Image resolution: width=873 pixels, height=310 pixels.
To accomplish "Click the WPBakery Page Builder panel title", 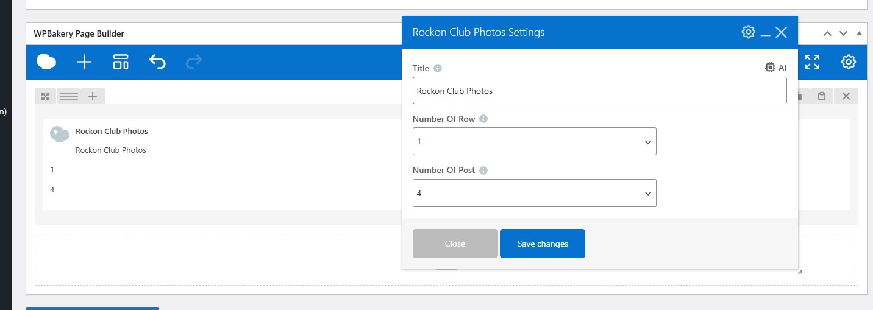I will (79, 33).
